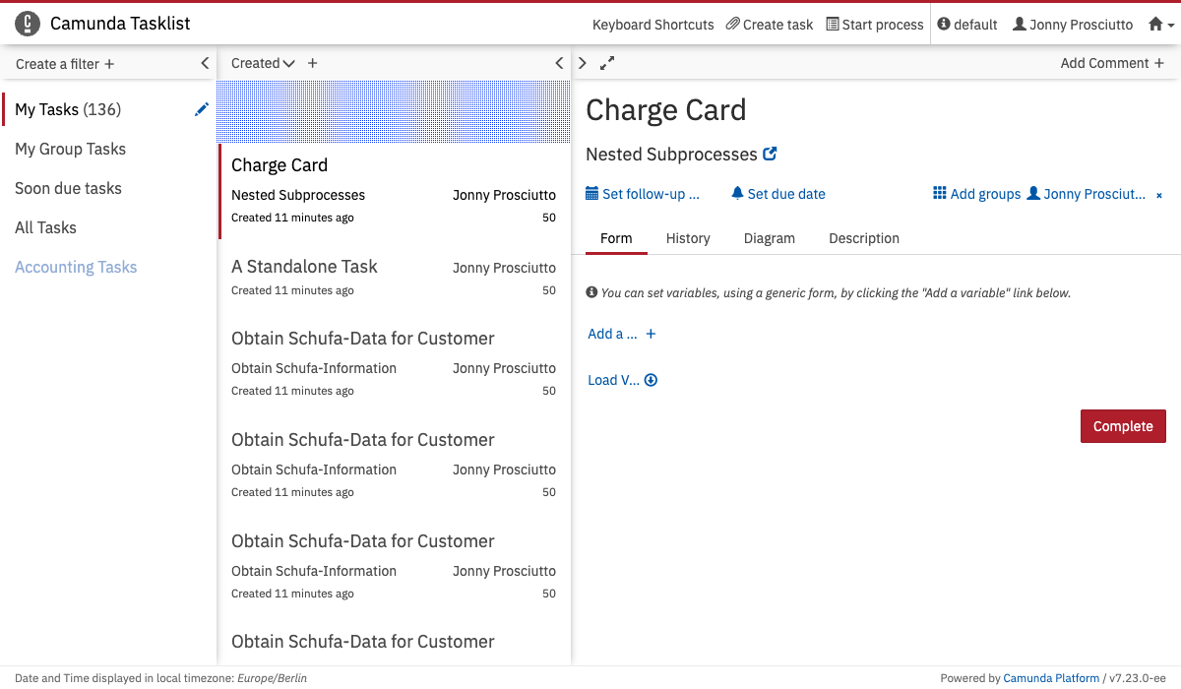The width and height of the screenshot is (1181, 689).
Task: Click the Load Variables download icon
Action: coord(651,380)
